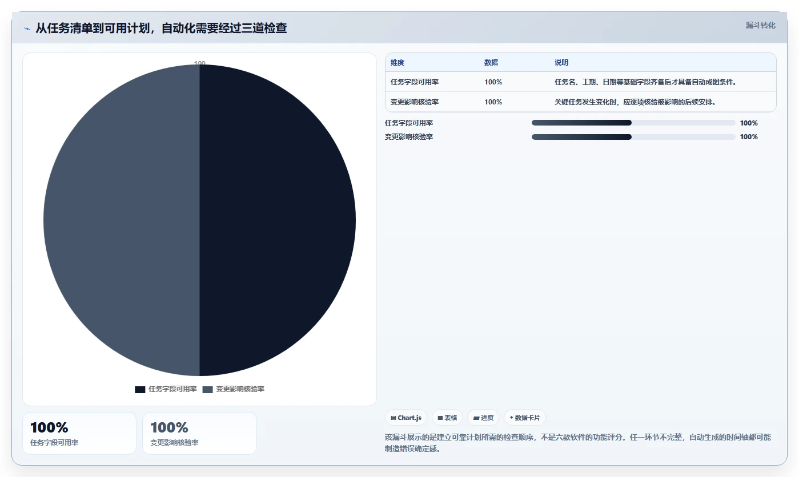Screen dimensions: 799x477
Task: Click the 进度 chip
Action: point(483,418)
